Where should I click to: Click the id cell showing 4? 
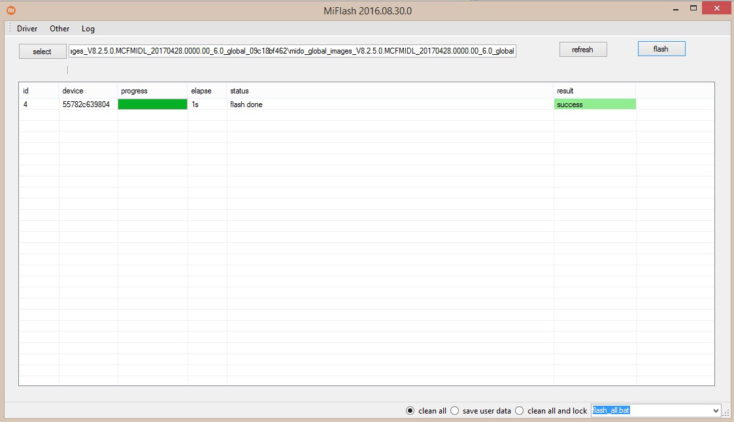(39, 105)
